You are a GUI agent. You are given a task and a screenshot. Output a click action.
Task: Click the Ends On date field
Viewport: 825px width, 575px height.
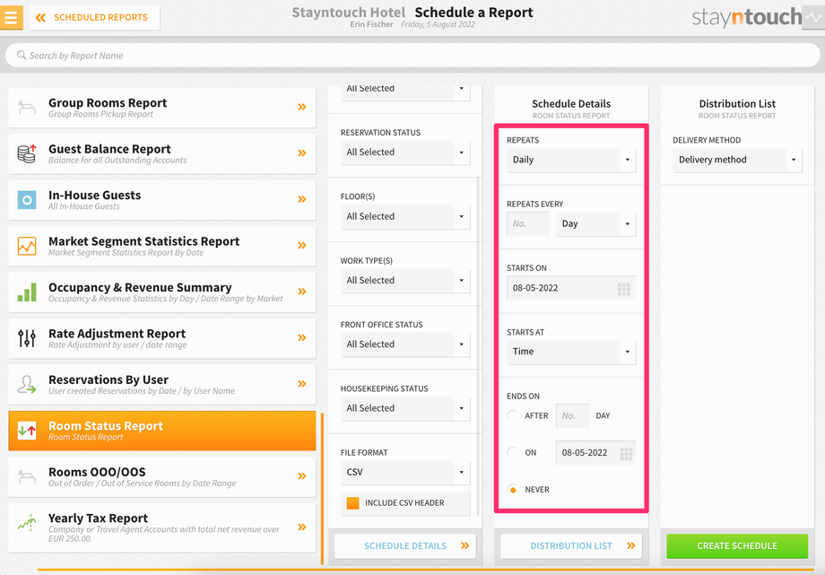pos(595,453)
